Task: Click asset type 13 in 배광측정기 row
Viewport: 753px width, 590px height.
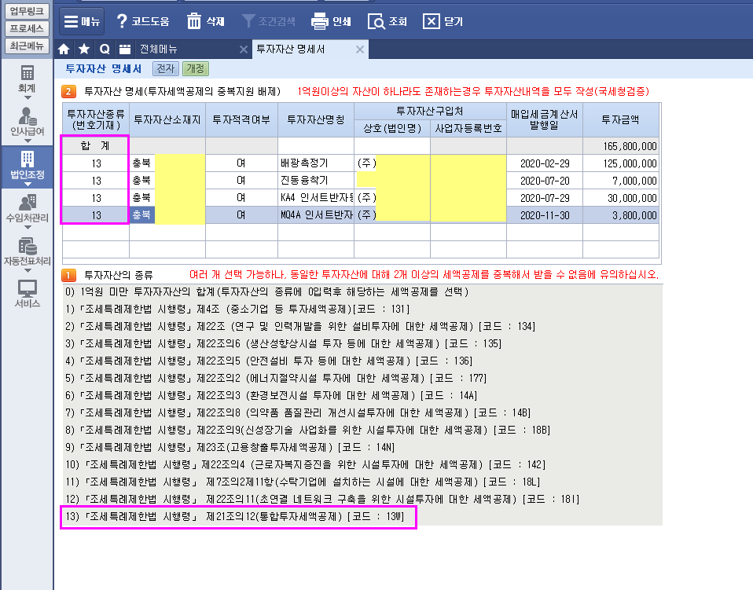Action: (96, 163)
